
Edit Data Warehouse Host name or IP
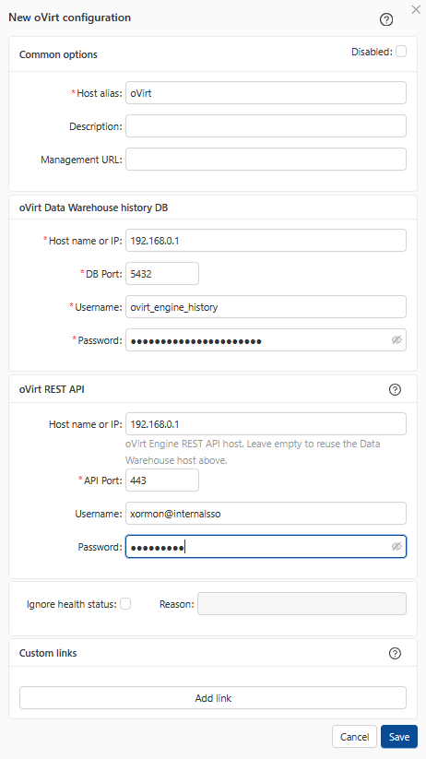(266, 241)
